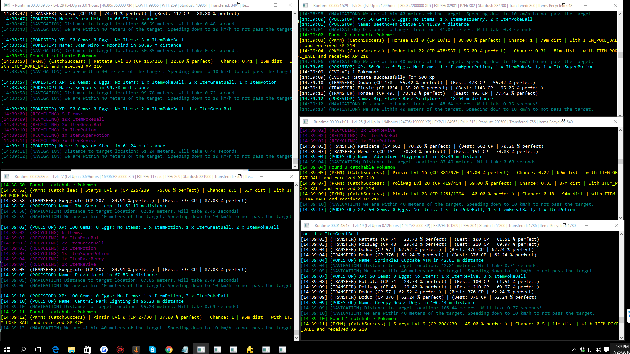Open taskbar Search magnifier

[23, 349]
